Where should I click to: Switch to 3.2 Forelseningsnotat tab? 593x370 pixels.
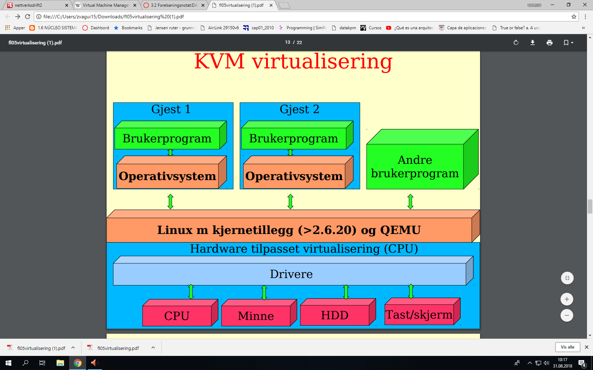174,5
